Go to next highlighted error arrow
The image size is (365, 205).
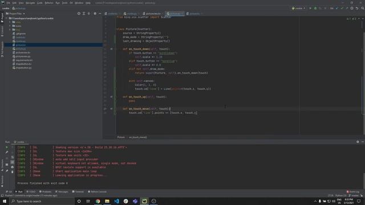point(362,19)
